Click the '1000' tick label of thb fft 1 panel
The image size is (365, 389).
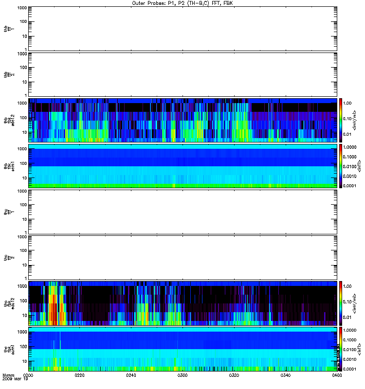point(22,8)
